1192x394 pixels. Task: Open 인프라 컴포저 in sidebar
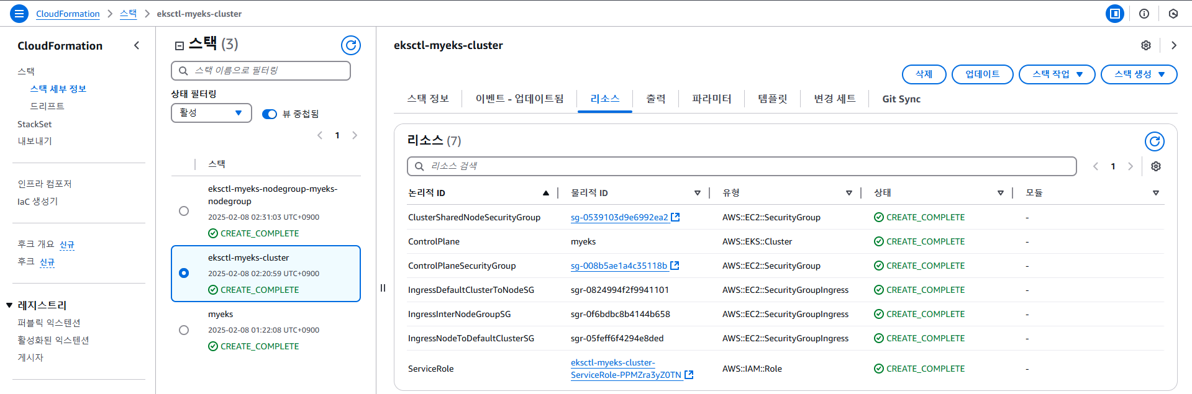[x=45, y=184]
